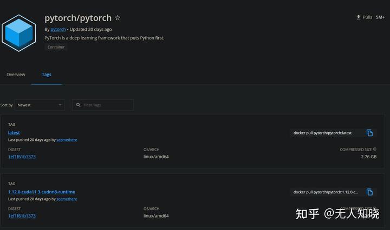Click the PyTorch cube logo
The height and width of the screenshot is (230, 390).
click(x=19, y=33)
